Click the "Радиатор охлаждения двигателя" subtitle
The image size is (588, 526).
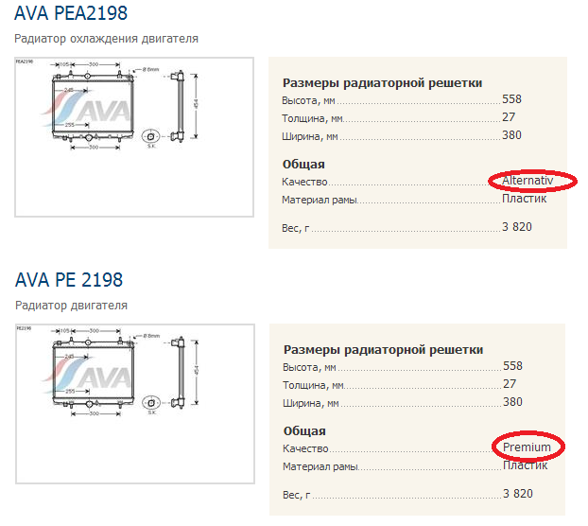[x=106, y=39]
